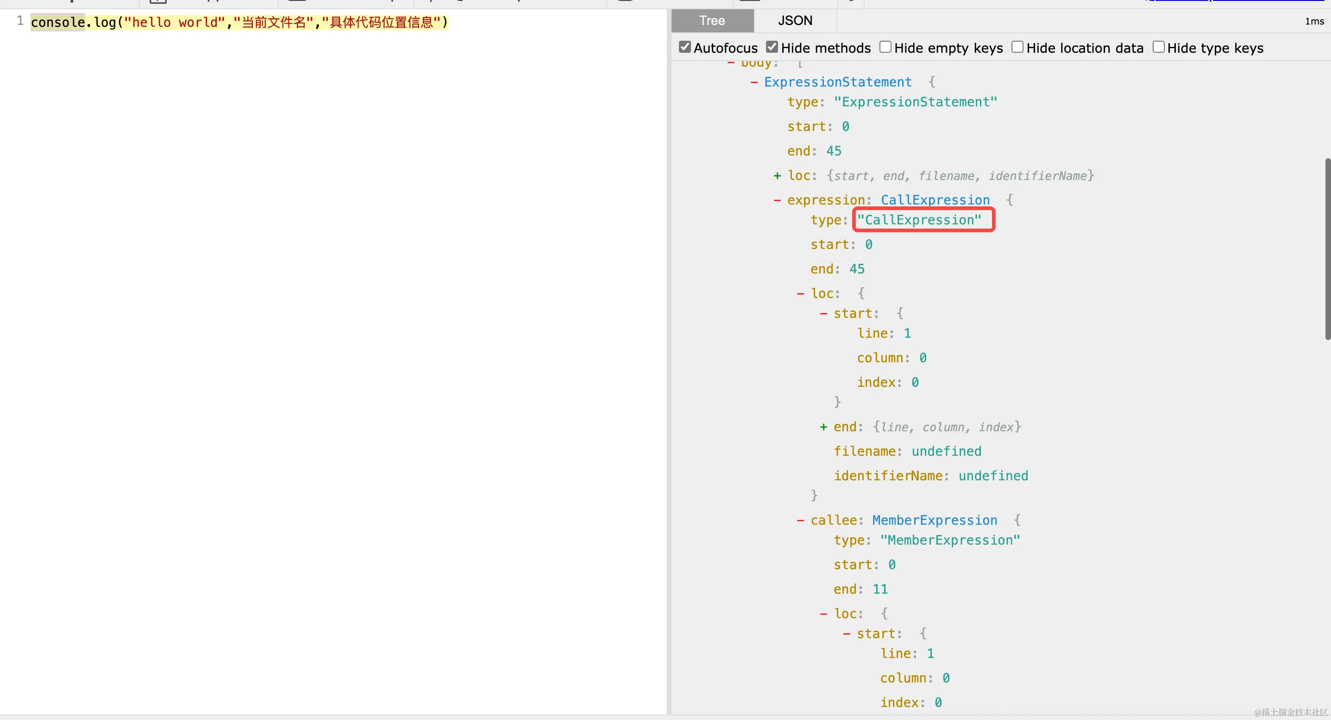Image resolution: width=1331 pixels, height=720 pixels.
Task: Collapse the callee MemberExpression minus toggle
Action: pos(800,520)
